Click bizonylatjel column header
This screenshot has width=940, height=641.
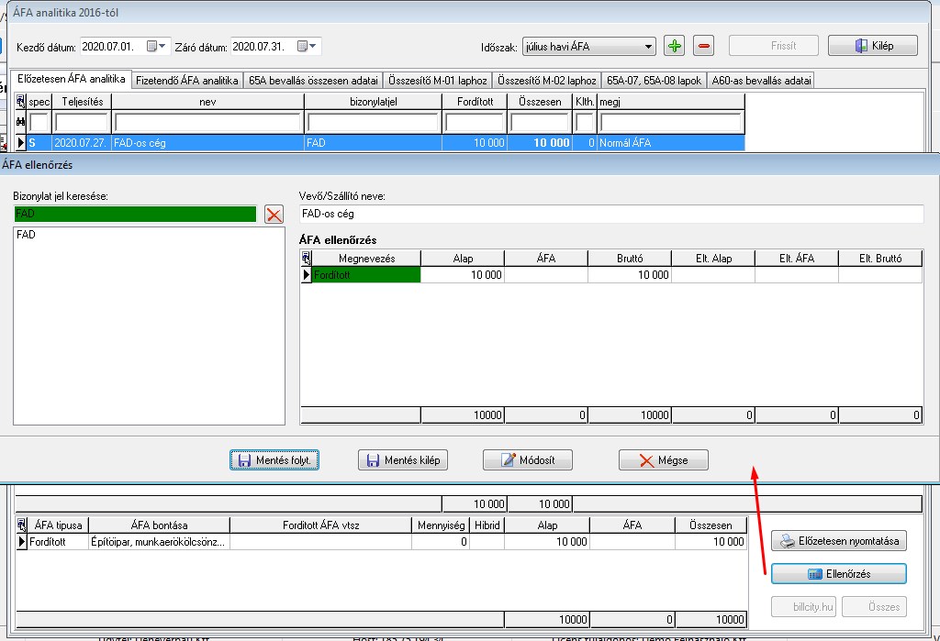coord(373,101)
